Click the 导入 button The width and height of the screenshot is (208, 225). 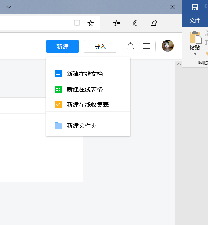[x=100, y=46]
